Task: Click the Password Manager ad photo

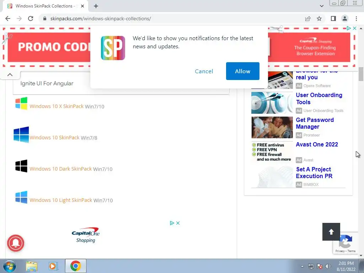Action: [x=272, y=128]
